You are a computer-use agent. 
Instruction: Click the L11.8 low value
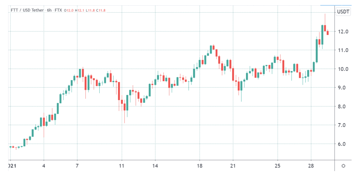click(90, 10)
